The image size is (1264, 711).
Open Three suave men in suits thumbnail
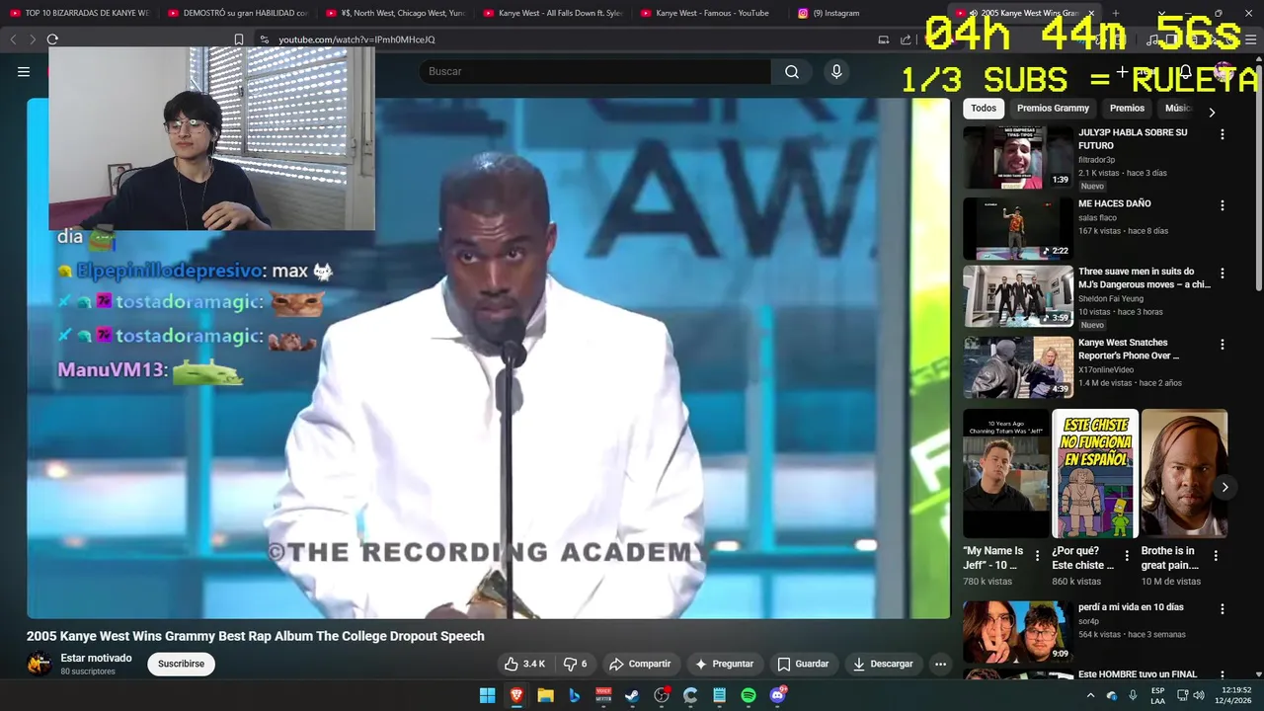coord(1018,296)
